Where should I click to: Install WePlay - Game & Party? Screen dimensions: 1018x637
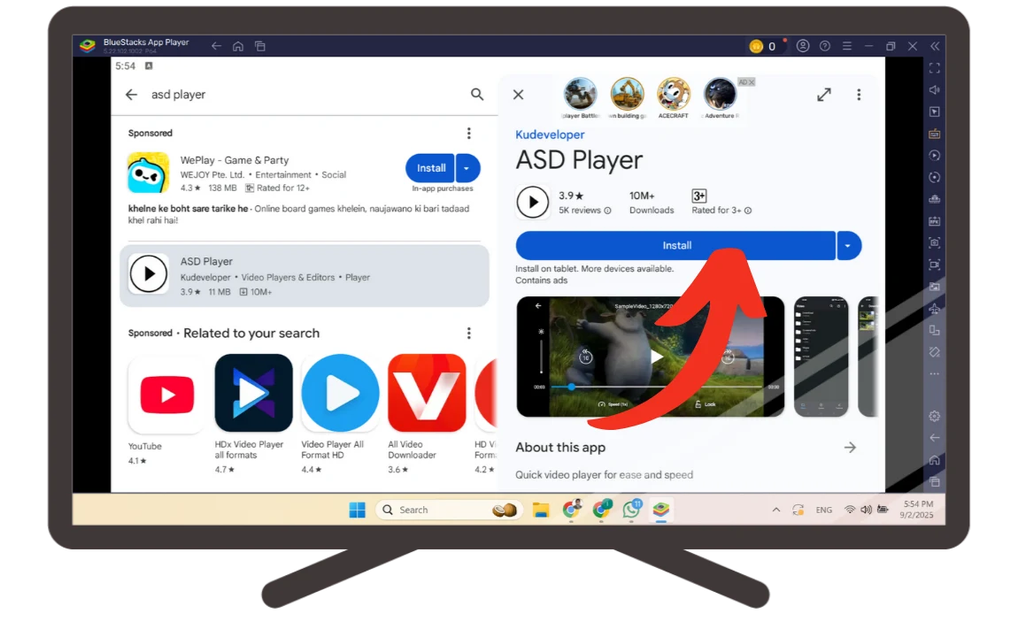[430, 168]
